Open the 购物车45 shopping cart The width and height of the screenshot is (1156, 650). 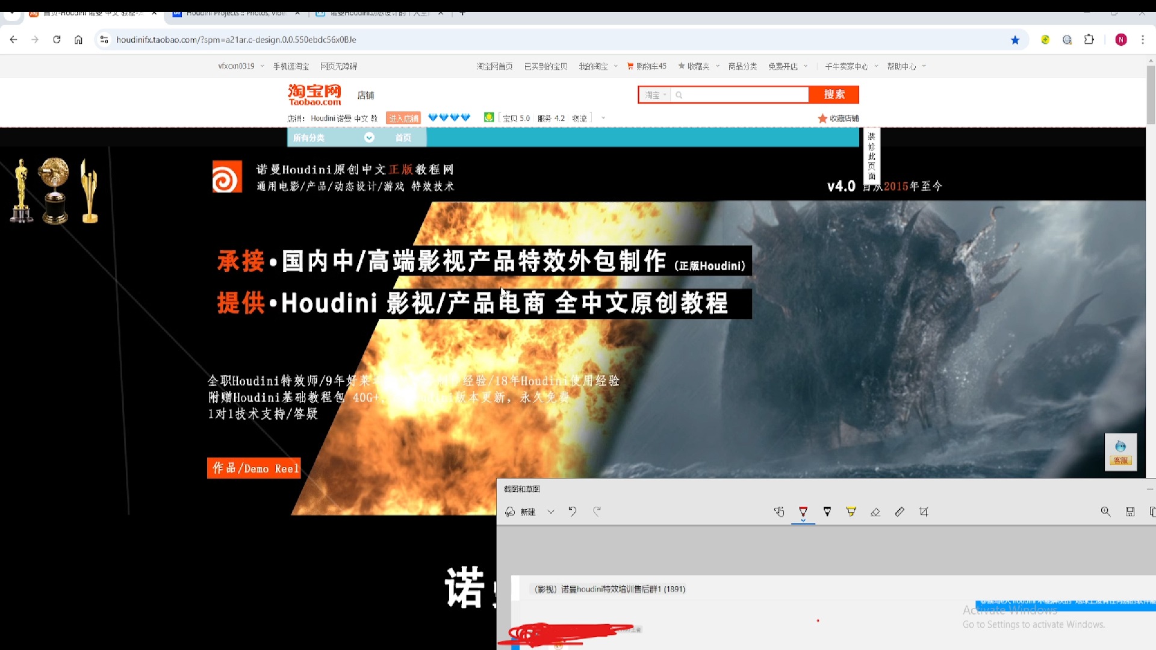(x=647, y=66)
